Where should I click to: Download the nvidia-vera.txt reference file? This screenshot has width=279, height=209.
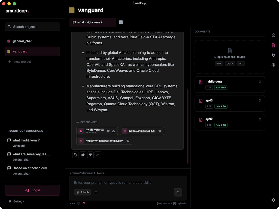[x=114, y=131]
